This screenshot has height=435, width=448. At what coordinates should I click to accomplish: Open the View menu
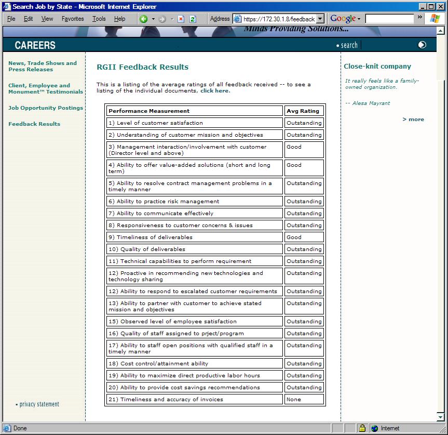(x=47, y=19)
